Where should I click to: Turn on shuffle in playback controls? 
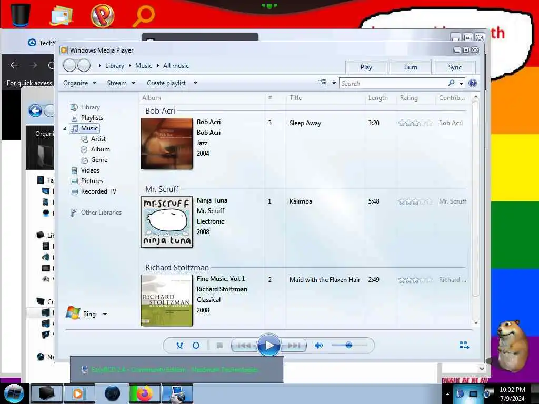pyautogui.click(x=179, y=345)
